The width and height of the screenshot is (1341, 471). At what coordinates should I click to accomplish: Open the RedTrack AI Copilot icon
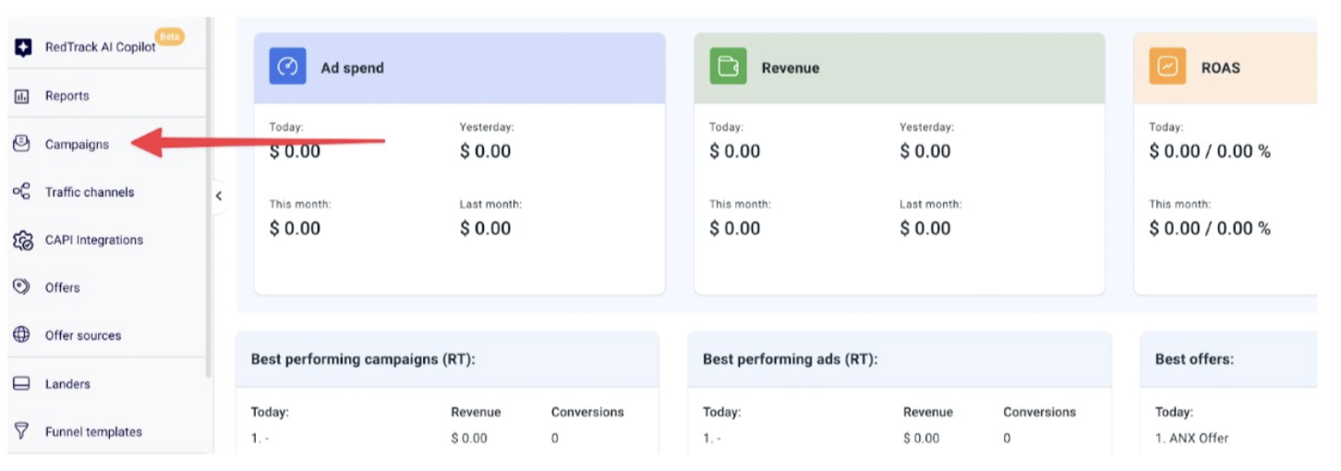[23, 47]
